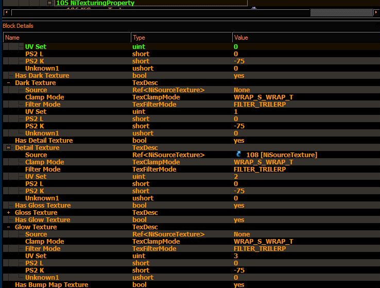Click the None source value under Glow Texture
The image size is (380, 288).
pyautogui.click(x=241, y=234)
